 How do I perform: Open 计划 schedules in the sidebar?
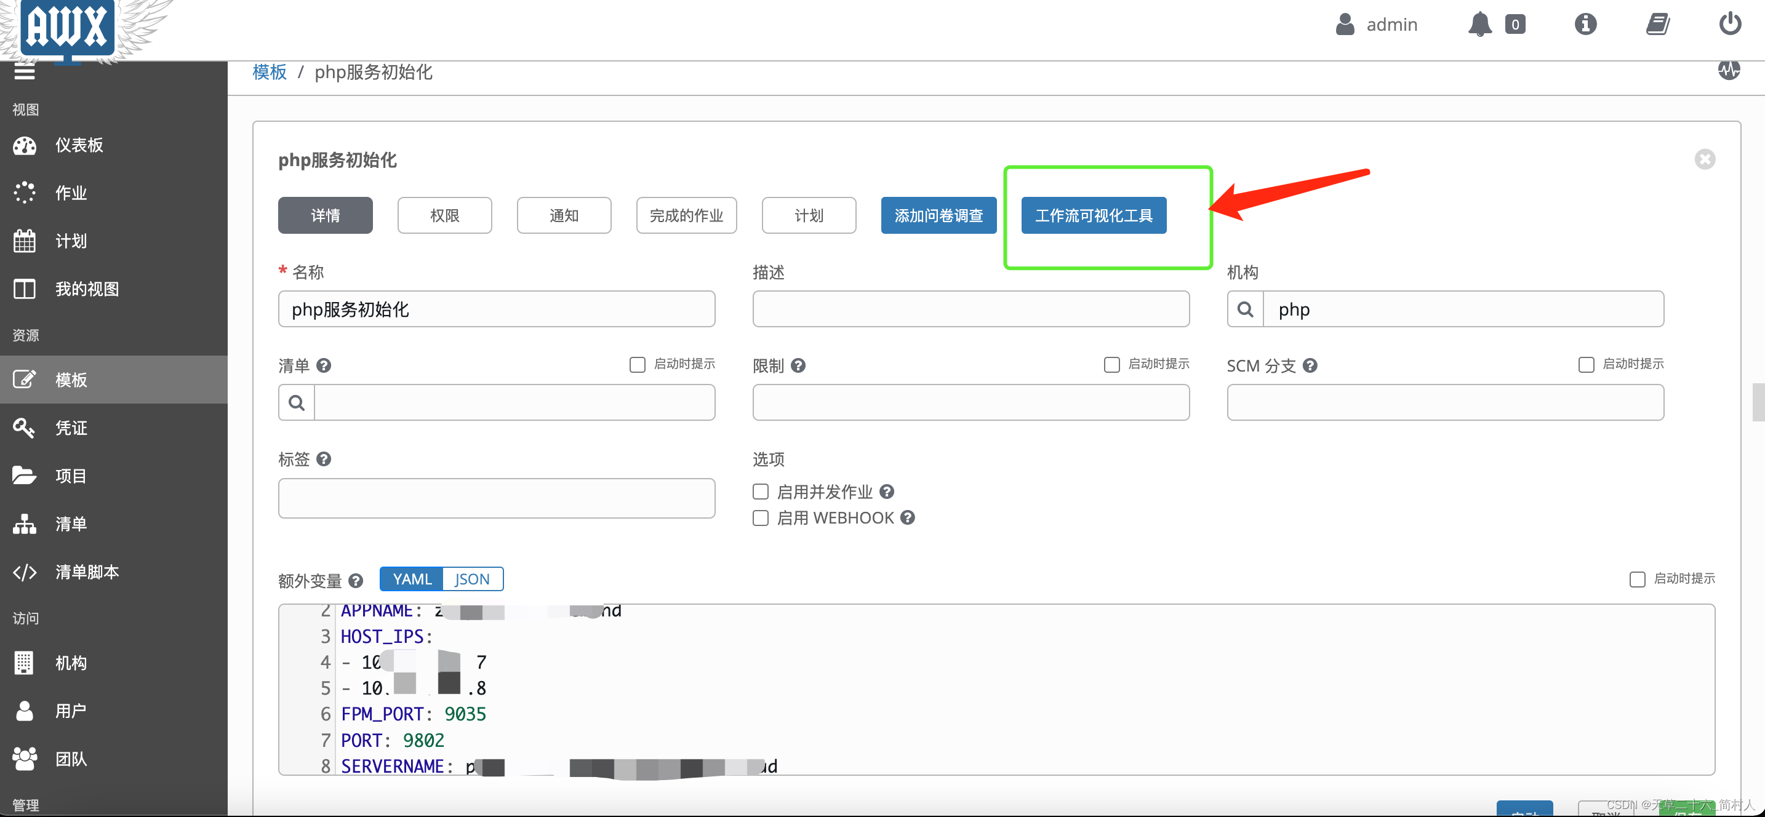[114, 241]
